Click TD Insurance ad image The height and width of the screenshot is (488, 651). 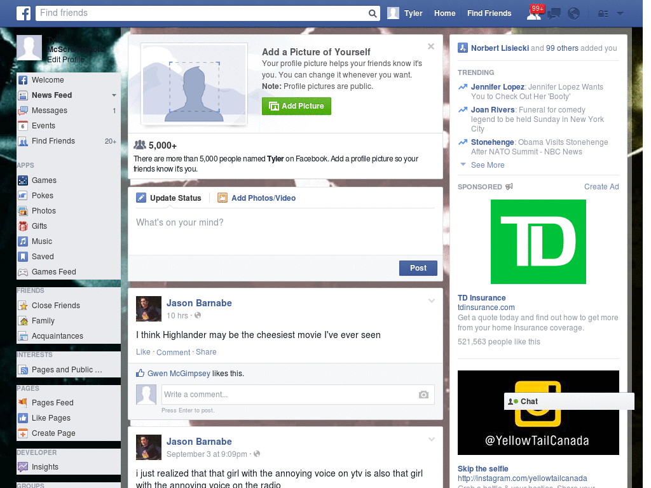click(538, 242)
